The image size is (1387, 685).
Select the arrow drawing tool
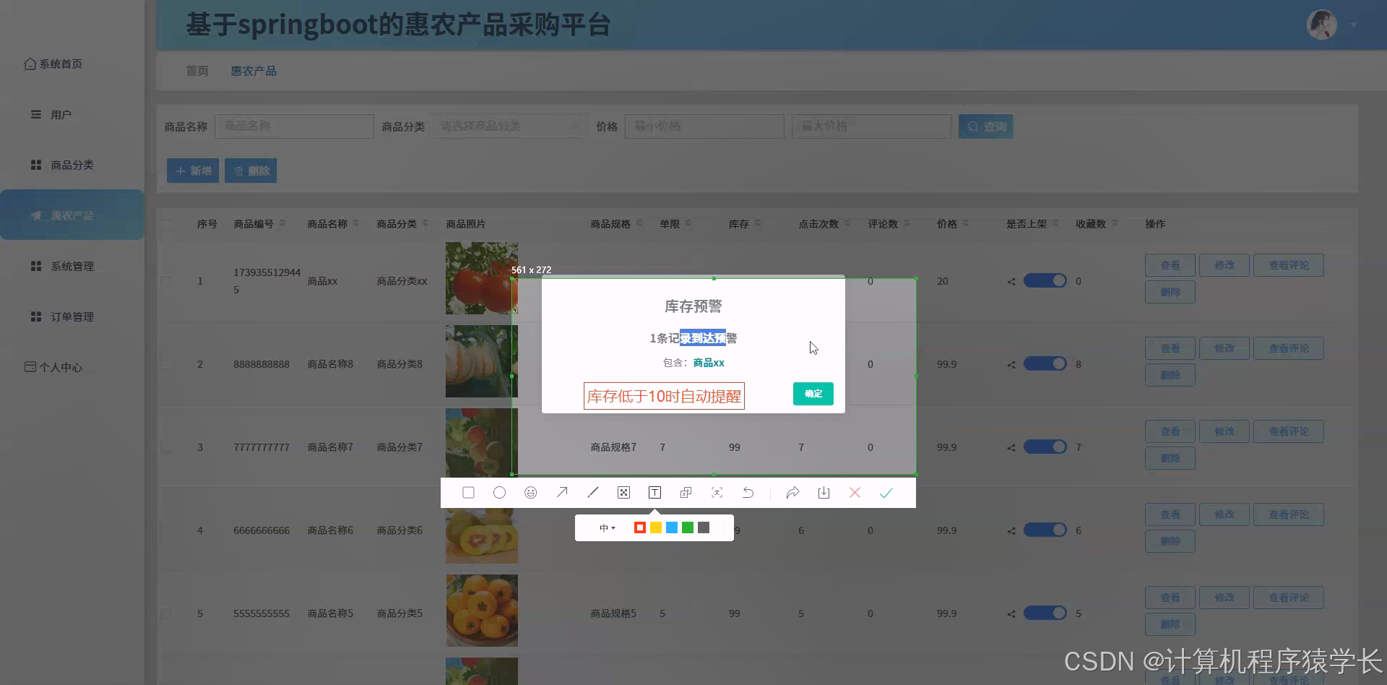562,492
